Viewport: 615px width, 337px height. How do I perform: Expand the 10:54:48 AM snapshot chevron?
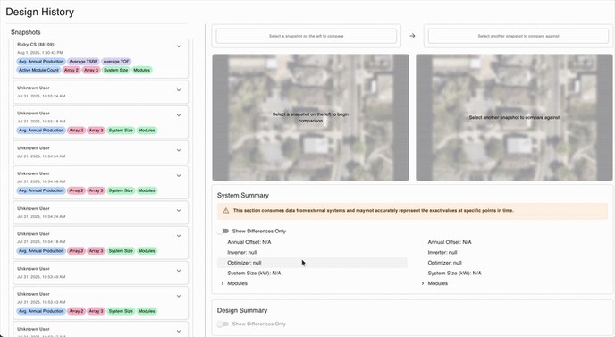tap(179, 176)
